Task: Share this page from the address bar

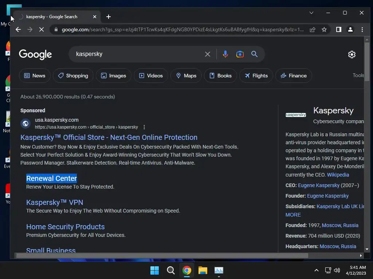Action: pyautogui.click(x=312, y=29)
